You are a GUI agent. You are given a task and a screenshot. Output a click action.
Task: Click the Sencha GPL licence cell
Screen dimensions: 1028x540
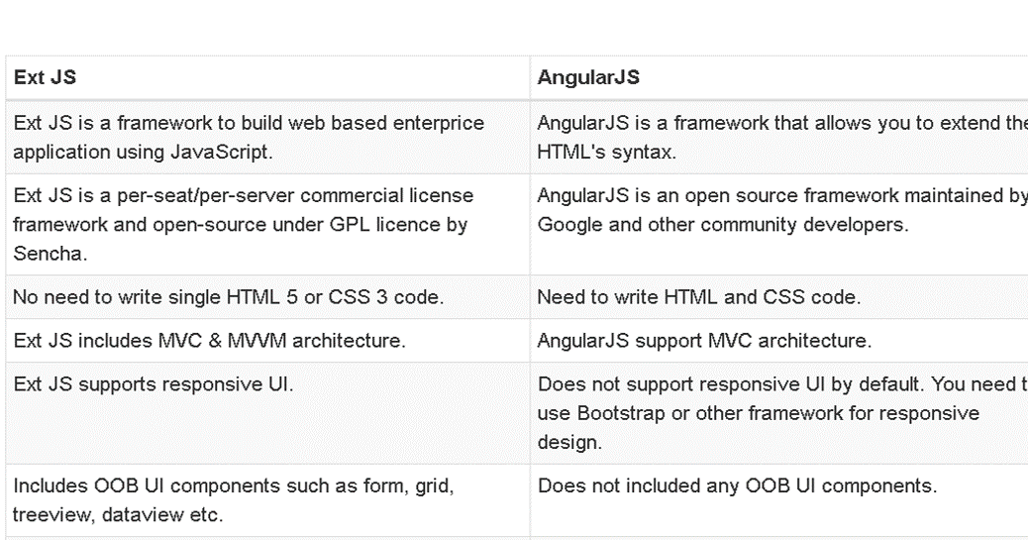click(267, 224)
